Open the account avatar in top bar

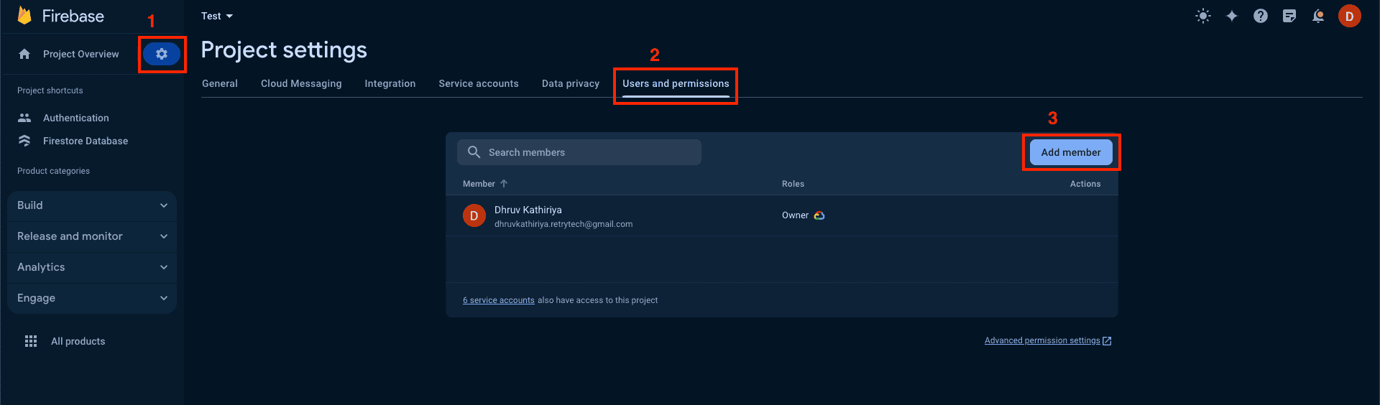click(x=1350, y=16)
